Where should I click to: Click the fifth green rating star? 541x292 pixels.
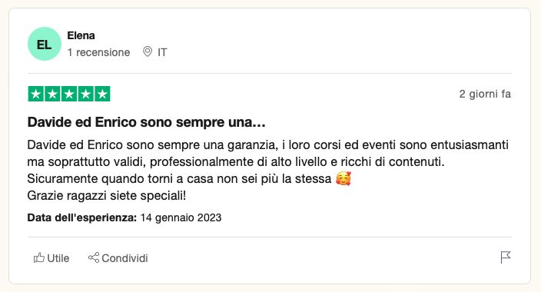pyautogui.click(x=102, y=94)
